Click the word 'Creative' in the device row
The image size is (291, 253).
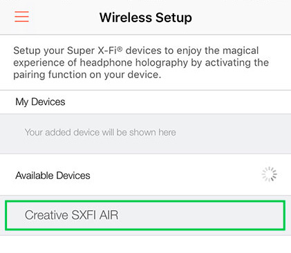click(46, 215)
